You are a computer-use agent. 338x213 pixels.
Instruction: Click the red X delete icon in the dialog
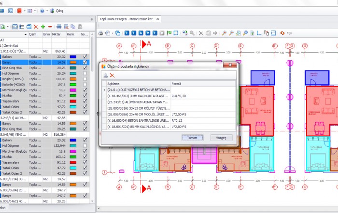[x=112, y=75]
